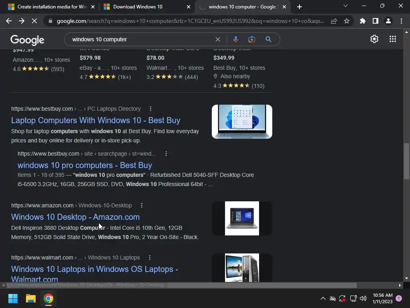
Task: Click the Best Buy laptop thumbnail
Action: point(242,122)
